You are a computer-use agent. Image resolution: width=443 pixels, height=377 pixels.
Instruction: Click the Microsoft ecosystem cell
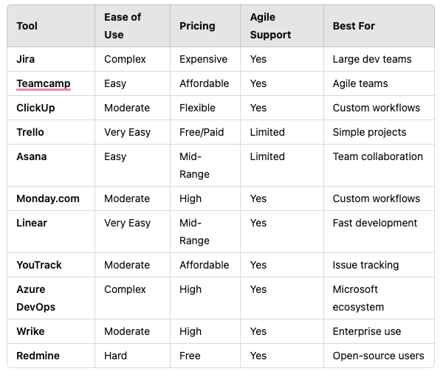pos(358,298)
